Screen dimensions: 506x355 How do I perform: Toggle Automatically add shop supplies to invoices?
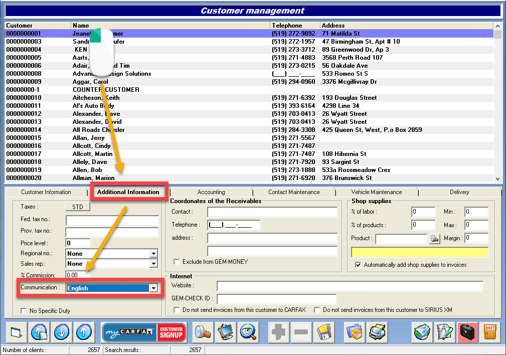point(358,265)
